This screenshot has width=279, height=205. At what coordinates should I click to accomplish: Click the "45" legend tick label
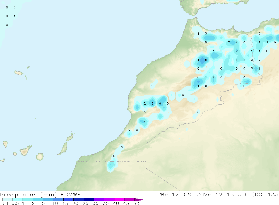126,203
